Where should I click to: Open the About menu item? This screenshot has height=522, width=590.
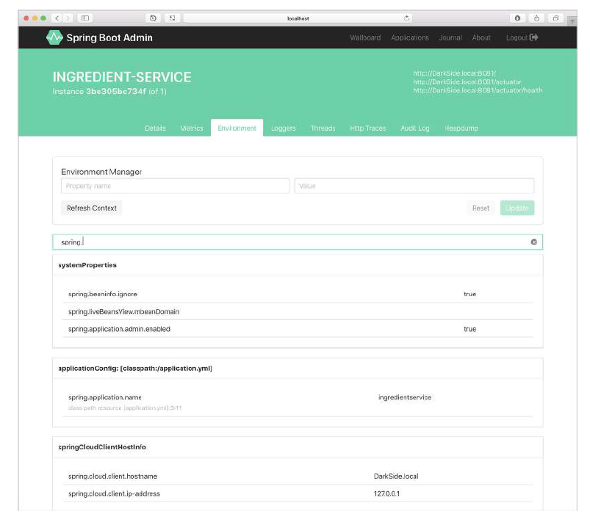481,37
